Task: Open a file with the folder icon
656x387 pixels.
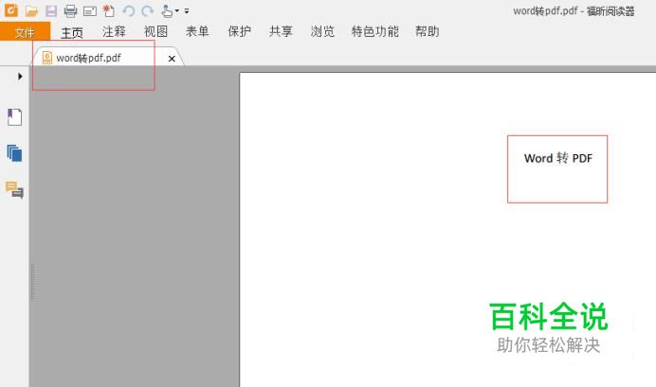Action: tap(31, 11)
